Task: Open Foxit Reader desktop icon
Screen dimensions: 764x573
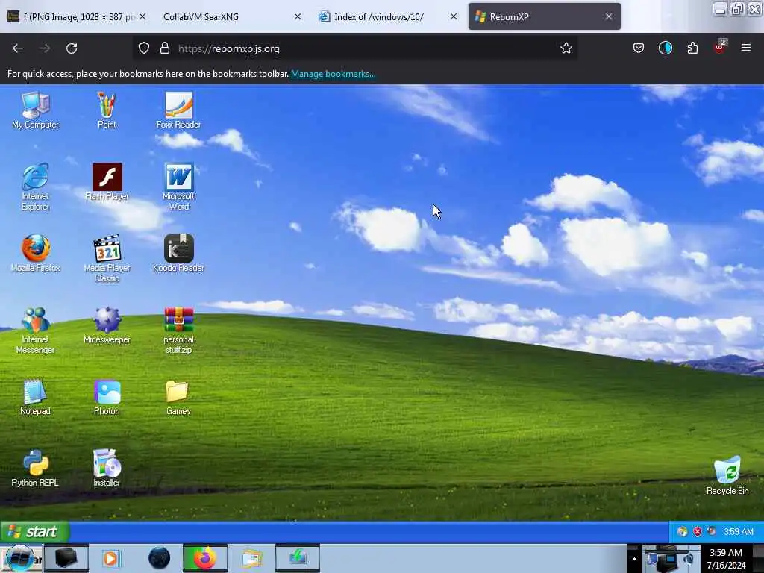Action: click(x=178, y=110)
